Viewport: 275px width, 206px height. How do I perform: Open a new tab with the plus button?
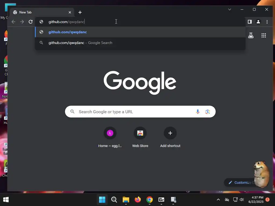(x=80, y=12)
